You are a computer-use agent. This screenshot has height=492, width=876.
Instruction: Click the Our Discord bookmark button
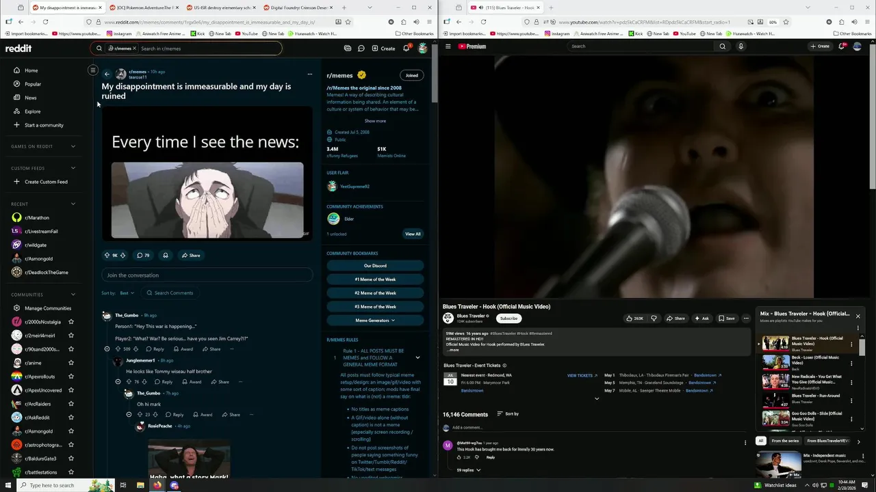tap(375, 266)
